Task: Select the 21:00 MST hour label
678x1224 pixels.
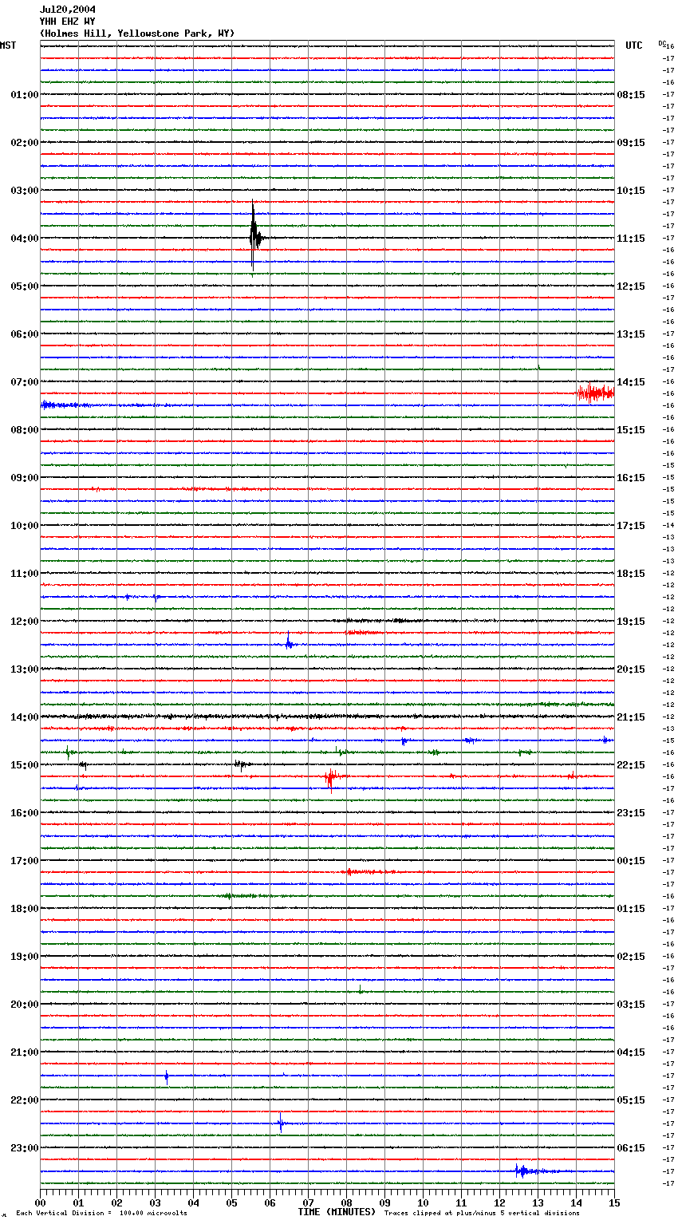Action: [x=25, y=1052]
